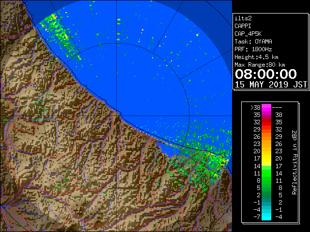Click the -7 legend label
This screenshot has width=310, height=232.
point(257,217)
